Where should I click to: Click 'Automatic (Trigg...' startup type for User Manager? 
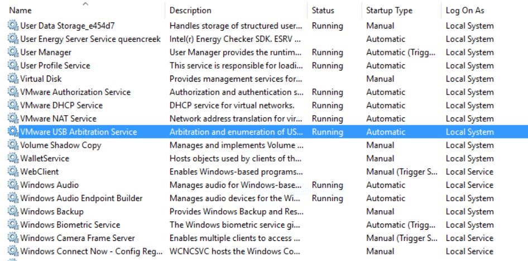tap(401, 53)
